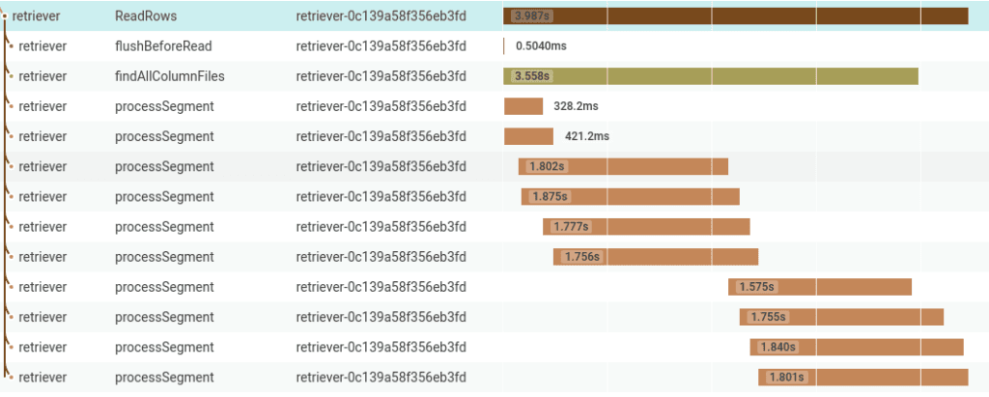Collapse the ReadRows root span tree node
Screen dimensions: 989x397
point(5,15)
